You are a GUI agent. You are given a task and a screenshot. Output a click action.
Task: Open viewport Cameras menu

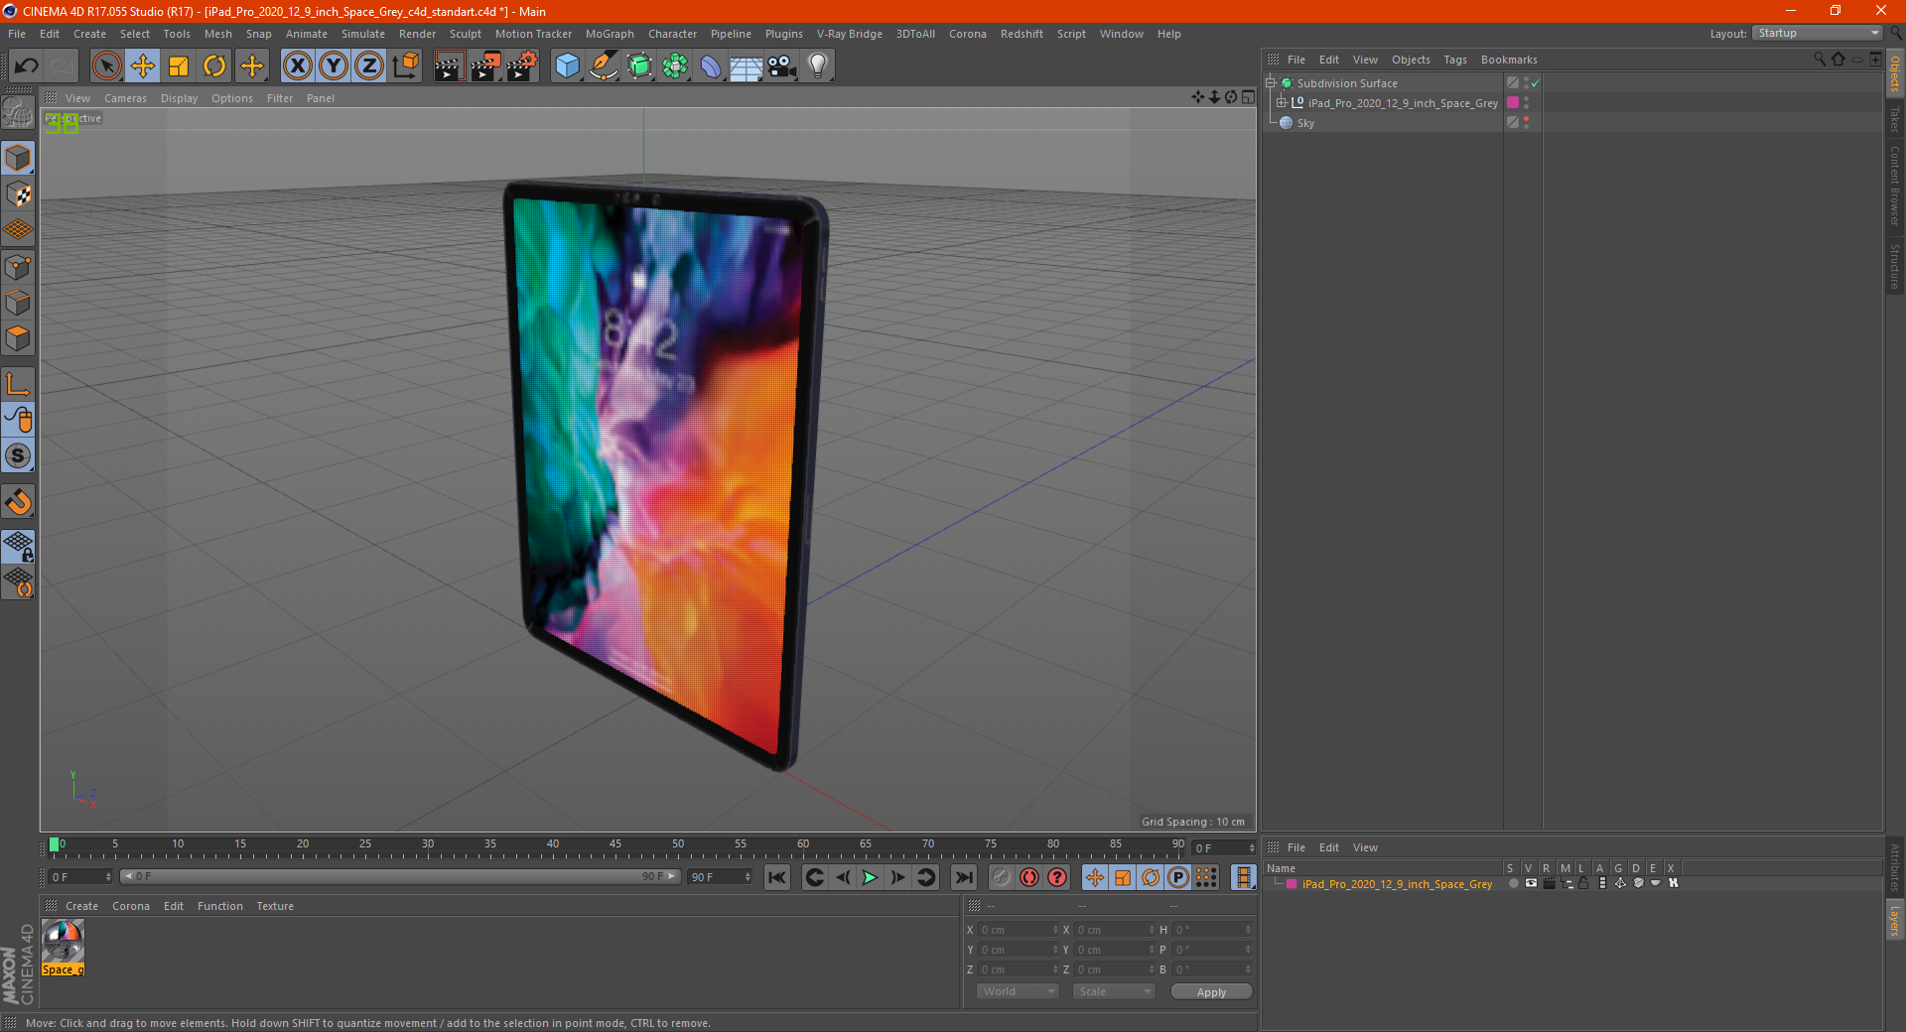click(x=125, y=98)
